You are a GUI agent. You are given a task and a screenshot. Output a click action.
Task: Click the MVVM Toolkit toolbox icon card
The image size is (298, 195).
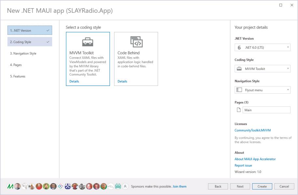88,59
